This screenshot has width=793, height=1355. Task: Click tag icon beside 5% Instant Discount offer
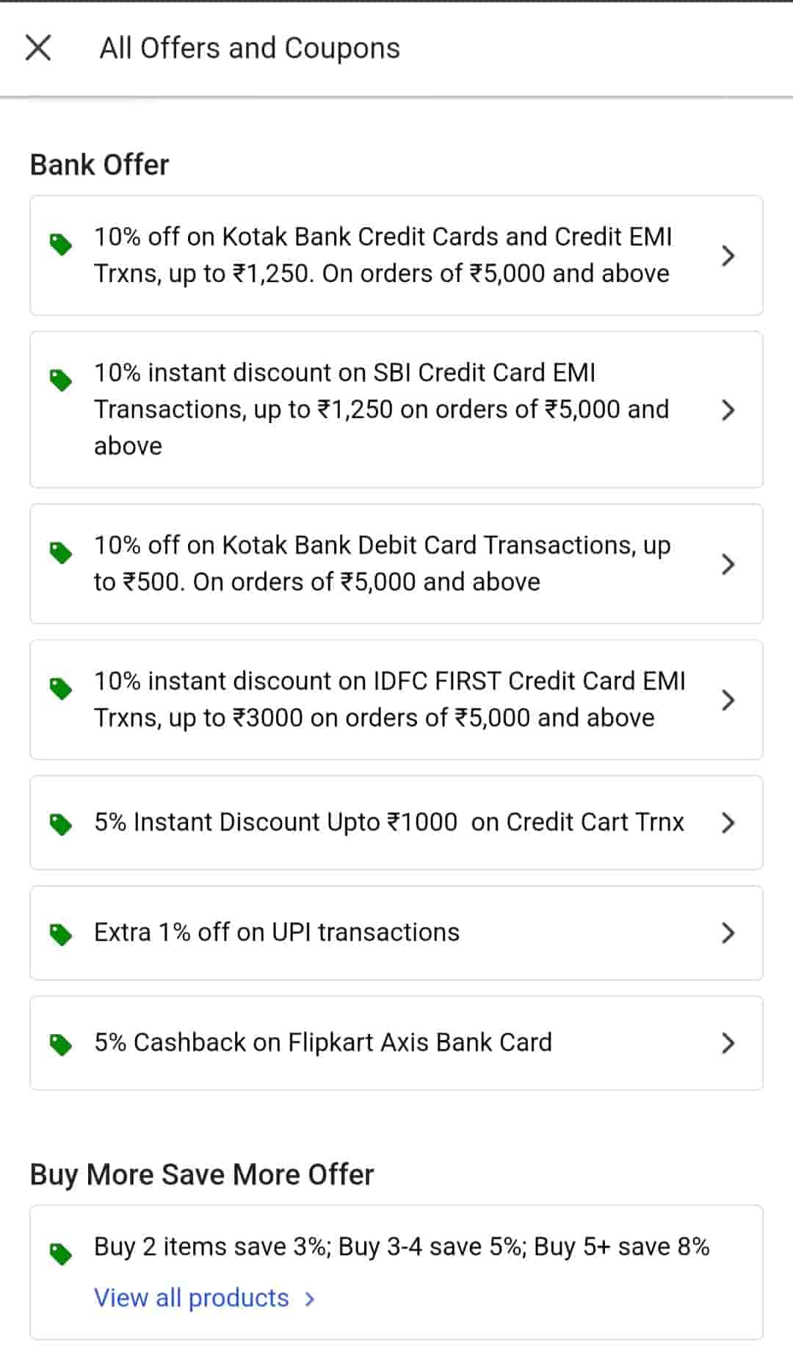(60, 824)
